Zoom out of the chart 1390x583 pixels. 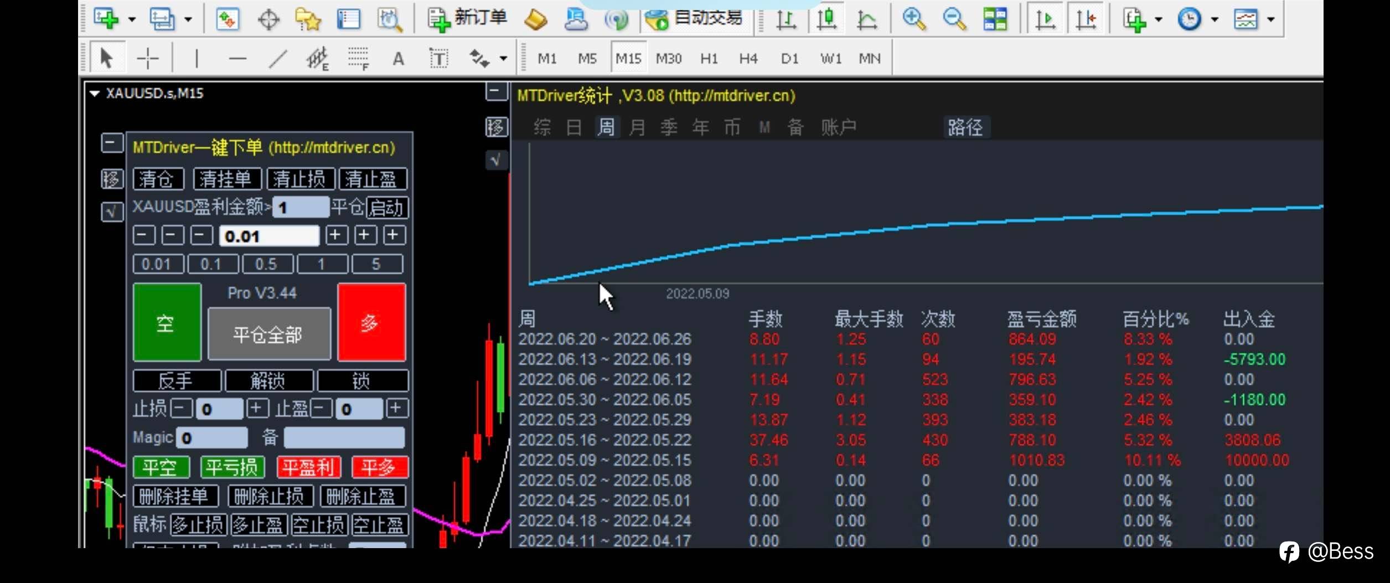pyautogui.click(x=954, y=19)
